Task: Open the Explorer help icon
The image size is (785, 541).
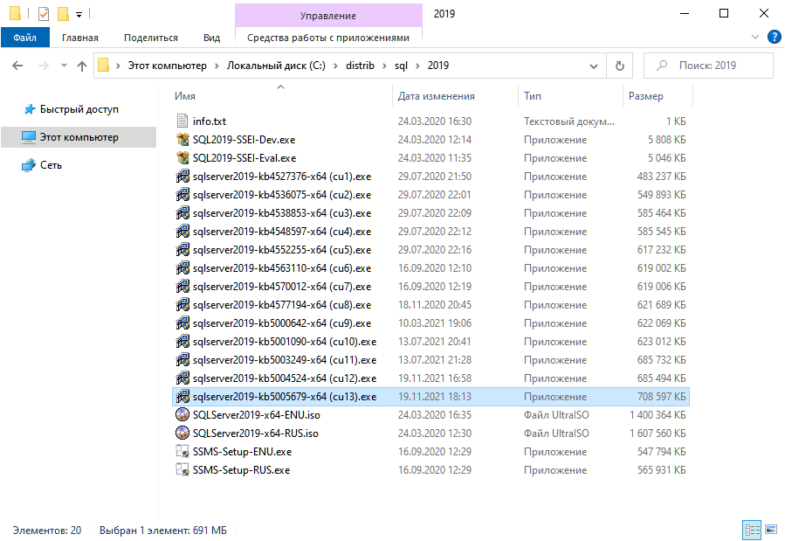Action: (774, 37)
